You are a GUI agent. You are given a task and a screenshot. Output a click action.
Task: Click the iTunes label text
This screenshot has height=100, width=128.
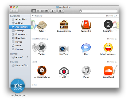point(86,77)
